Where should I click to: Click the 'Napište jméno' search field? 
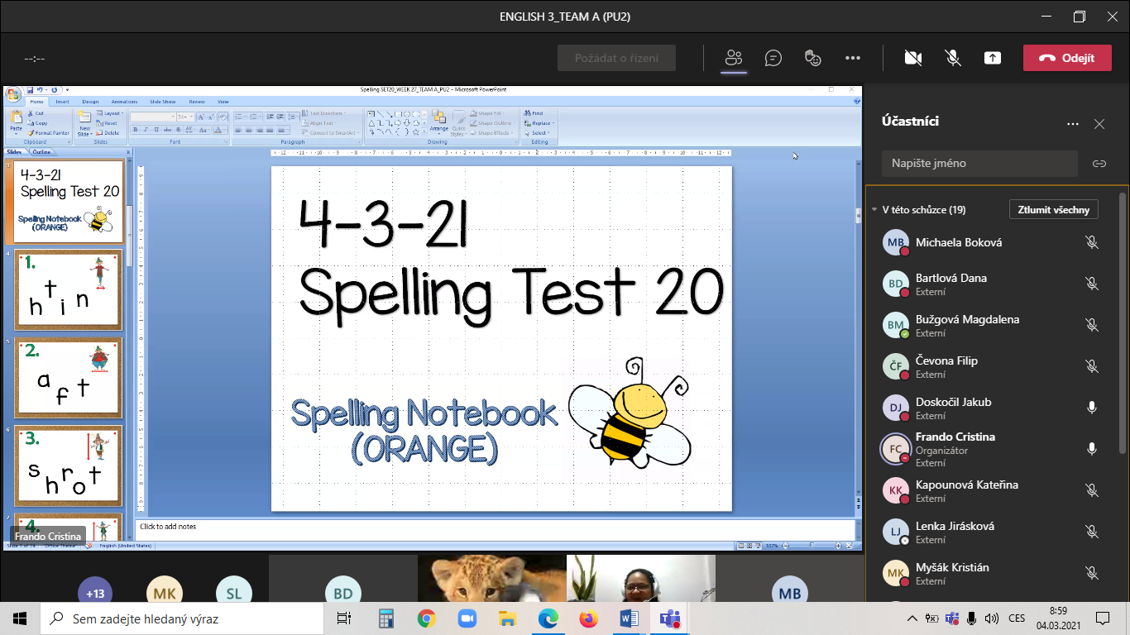979,164
